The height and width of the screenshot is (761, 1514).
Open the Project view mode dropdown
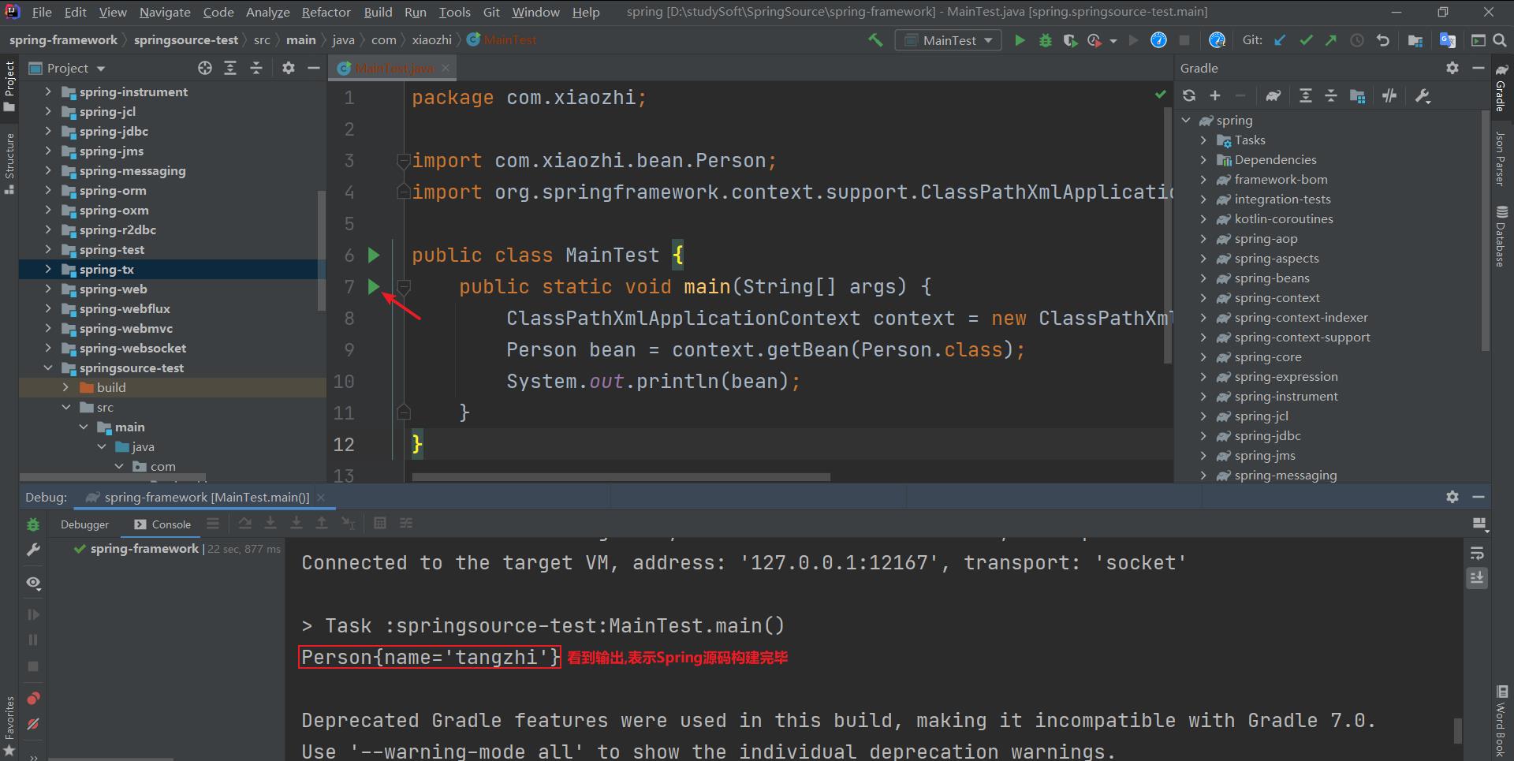click(x=68, y=68)
